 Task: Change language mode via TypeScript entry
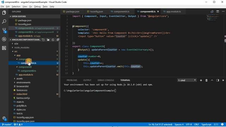(x=206, y=125)
